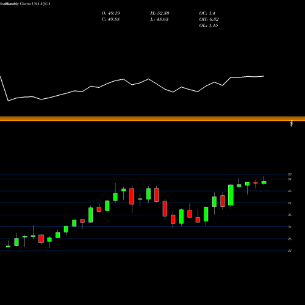Click the 51 price axis label
The image size is (305, 305).
290,179
